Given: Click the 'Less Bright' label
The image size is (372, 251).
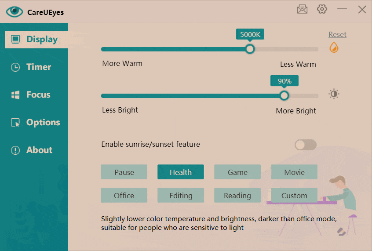Looking at the screenshot, I should pos(120,110).
